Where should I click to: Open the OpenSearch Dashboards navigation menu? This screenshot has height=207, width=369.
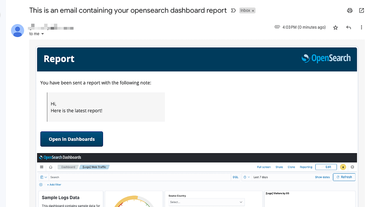click(x=41, y=167)
